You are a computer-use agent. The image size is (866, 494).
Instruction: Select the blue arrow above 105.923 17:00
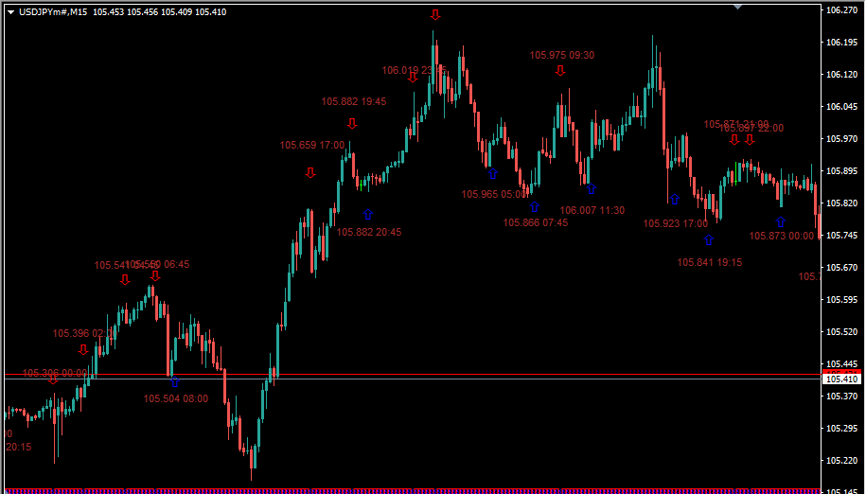pyautogui.click(x=674, y=200)
